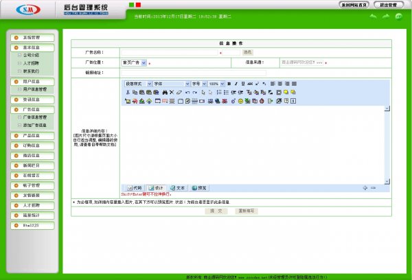This screenshot has height=280, width=412.
Task: Click the back arrow icon in header
Action: coord(373,16)
